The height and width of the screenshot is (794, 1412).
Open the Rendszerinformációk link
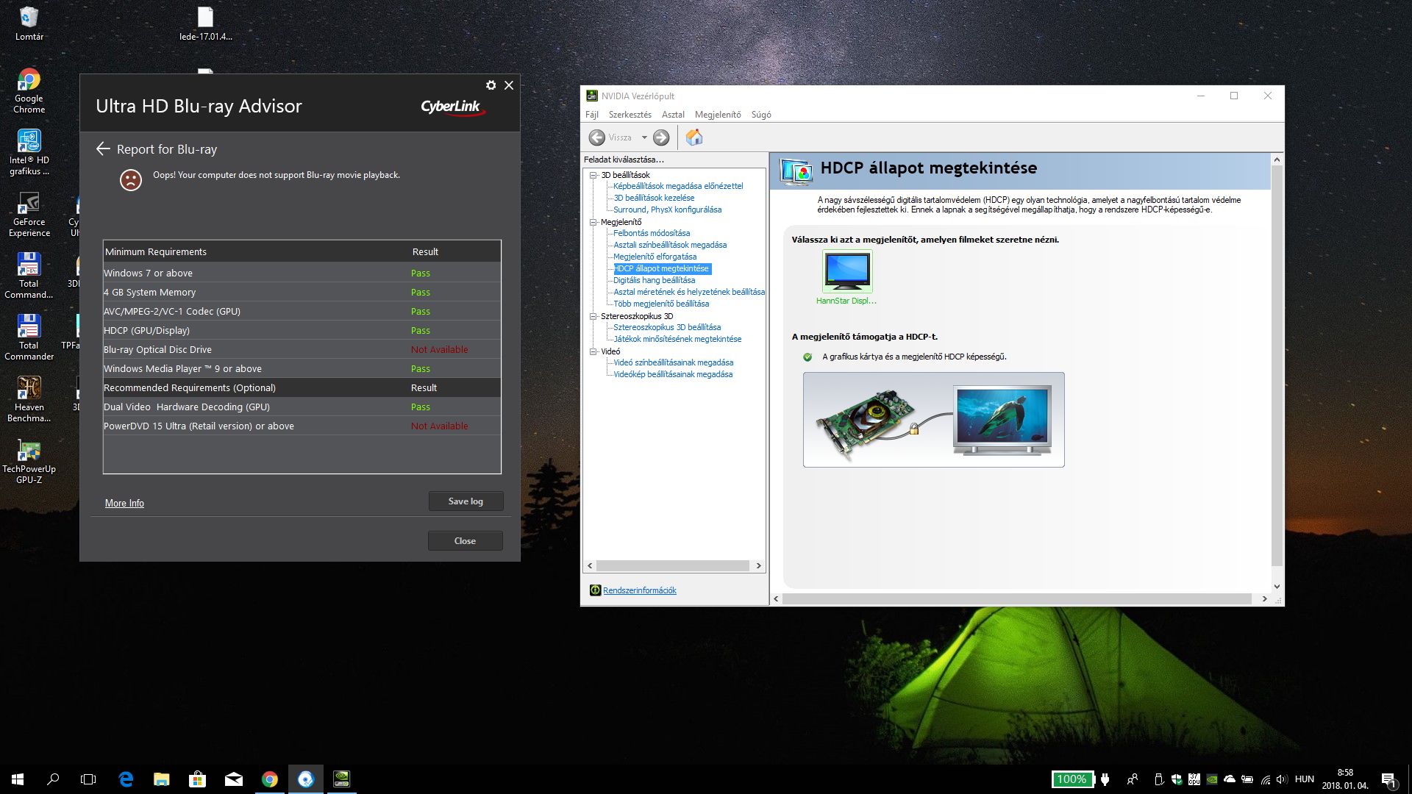pyautogui.click(x=639, y=590)
